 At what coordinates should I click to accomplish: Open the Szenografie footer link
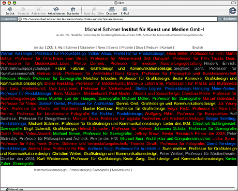tap(101, 170)
